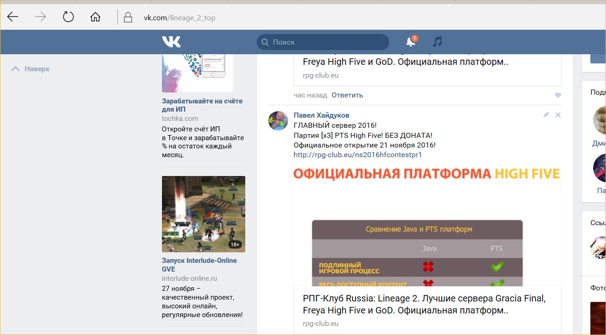Viewport: 606px width, 335px height.
Task: Reply to the comment via Ответить
Action: pyautogui.click(x=347, y=95)
